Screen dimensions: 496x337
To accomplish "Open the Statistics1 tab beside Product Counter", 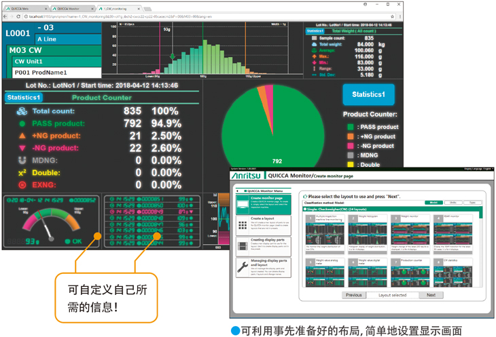I will click(x=24, y=98).
